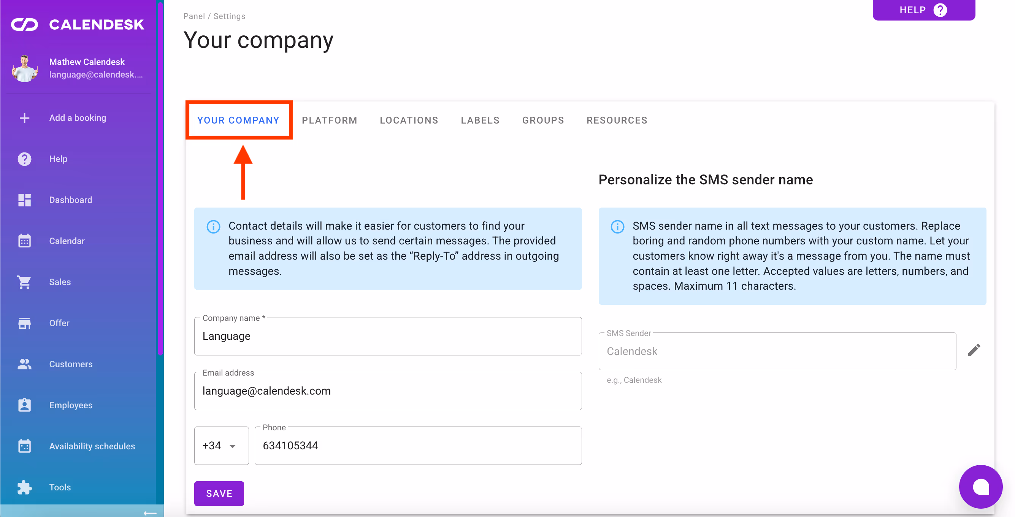Click the SAVE button

(x=219, y=493)
